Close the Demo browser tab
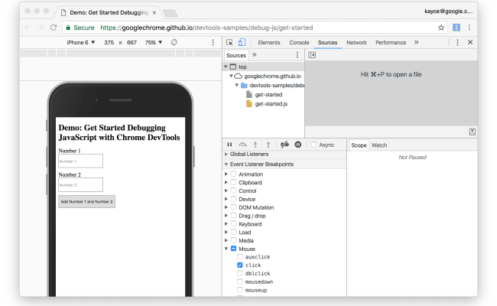This screenshot has width=497, height=306. point(154,13)
